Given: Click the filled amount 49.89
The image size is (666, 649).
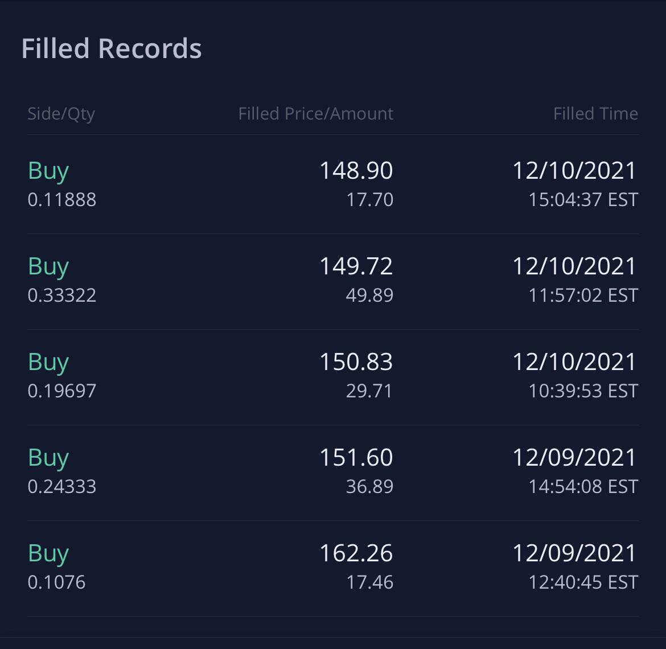Looking at the screenshot, I should click(x=369, y=295).
